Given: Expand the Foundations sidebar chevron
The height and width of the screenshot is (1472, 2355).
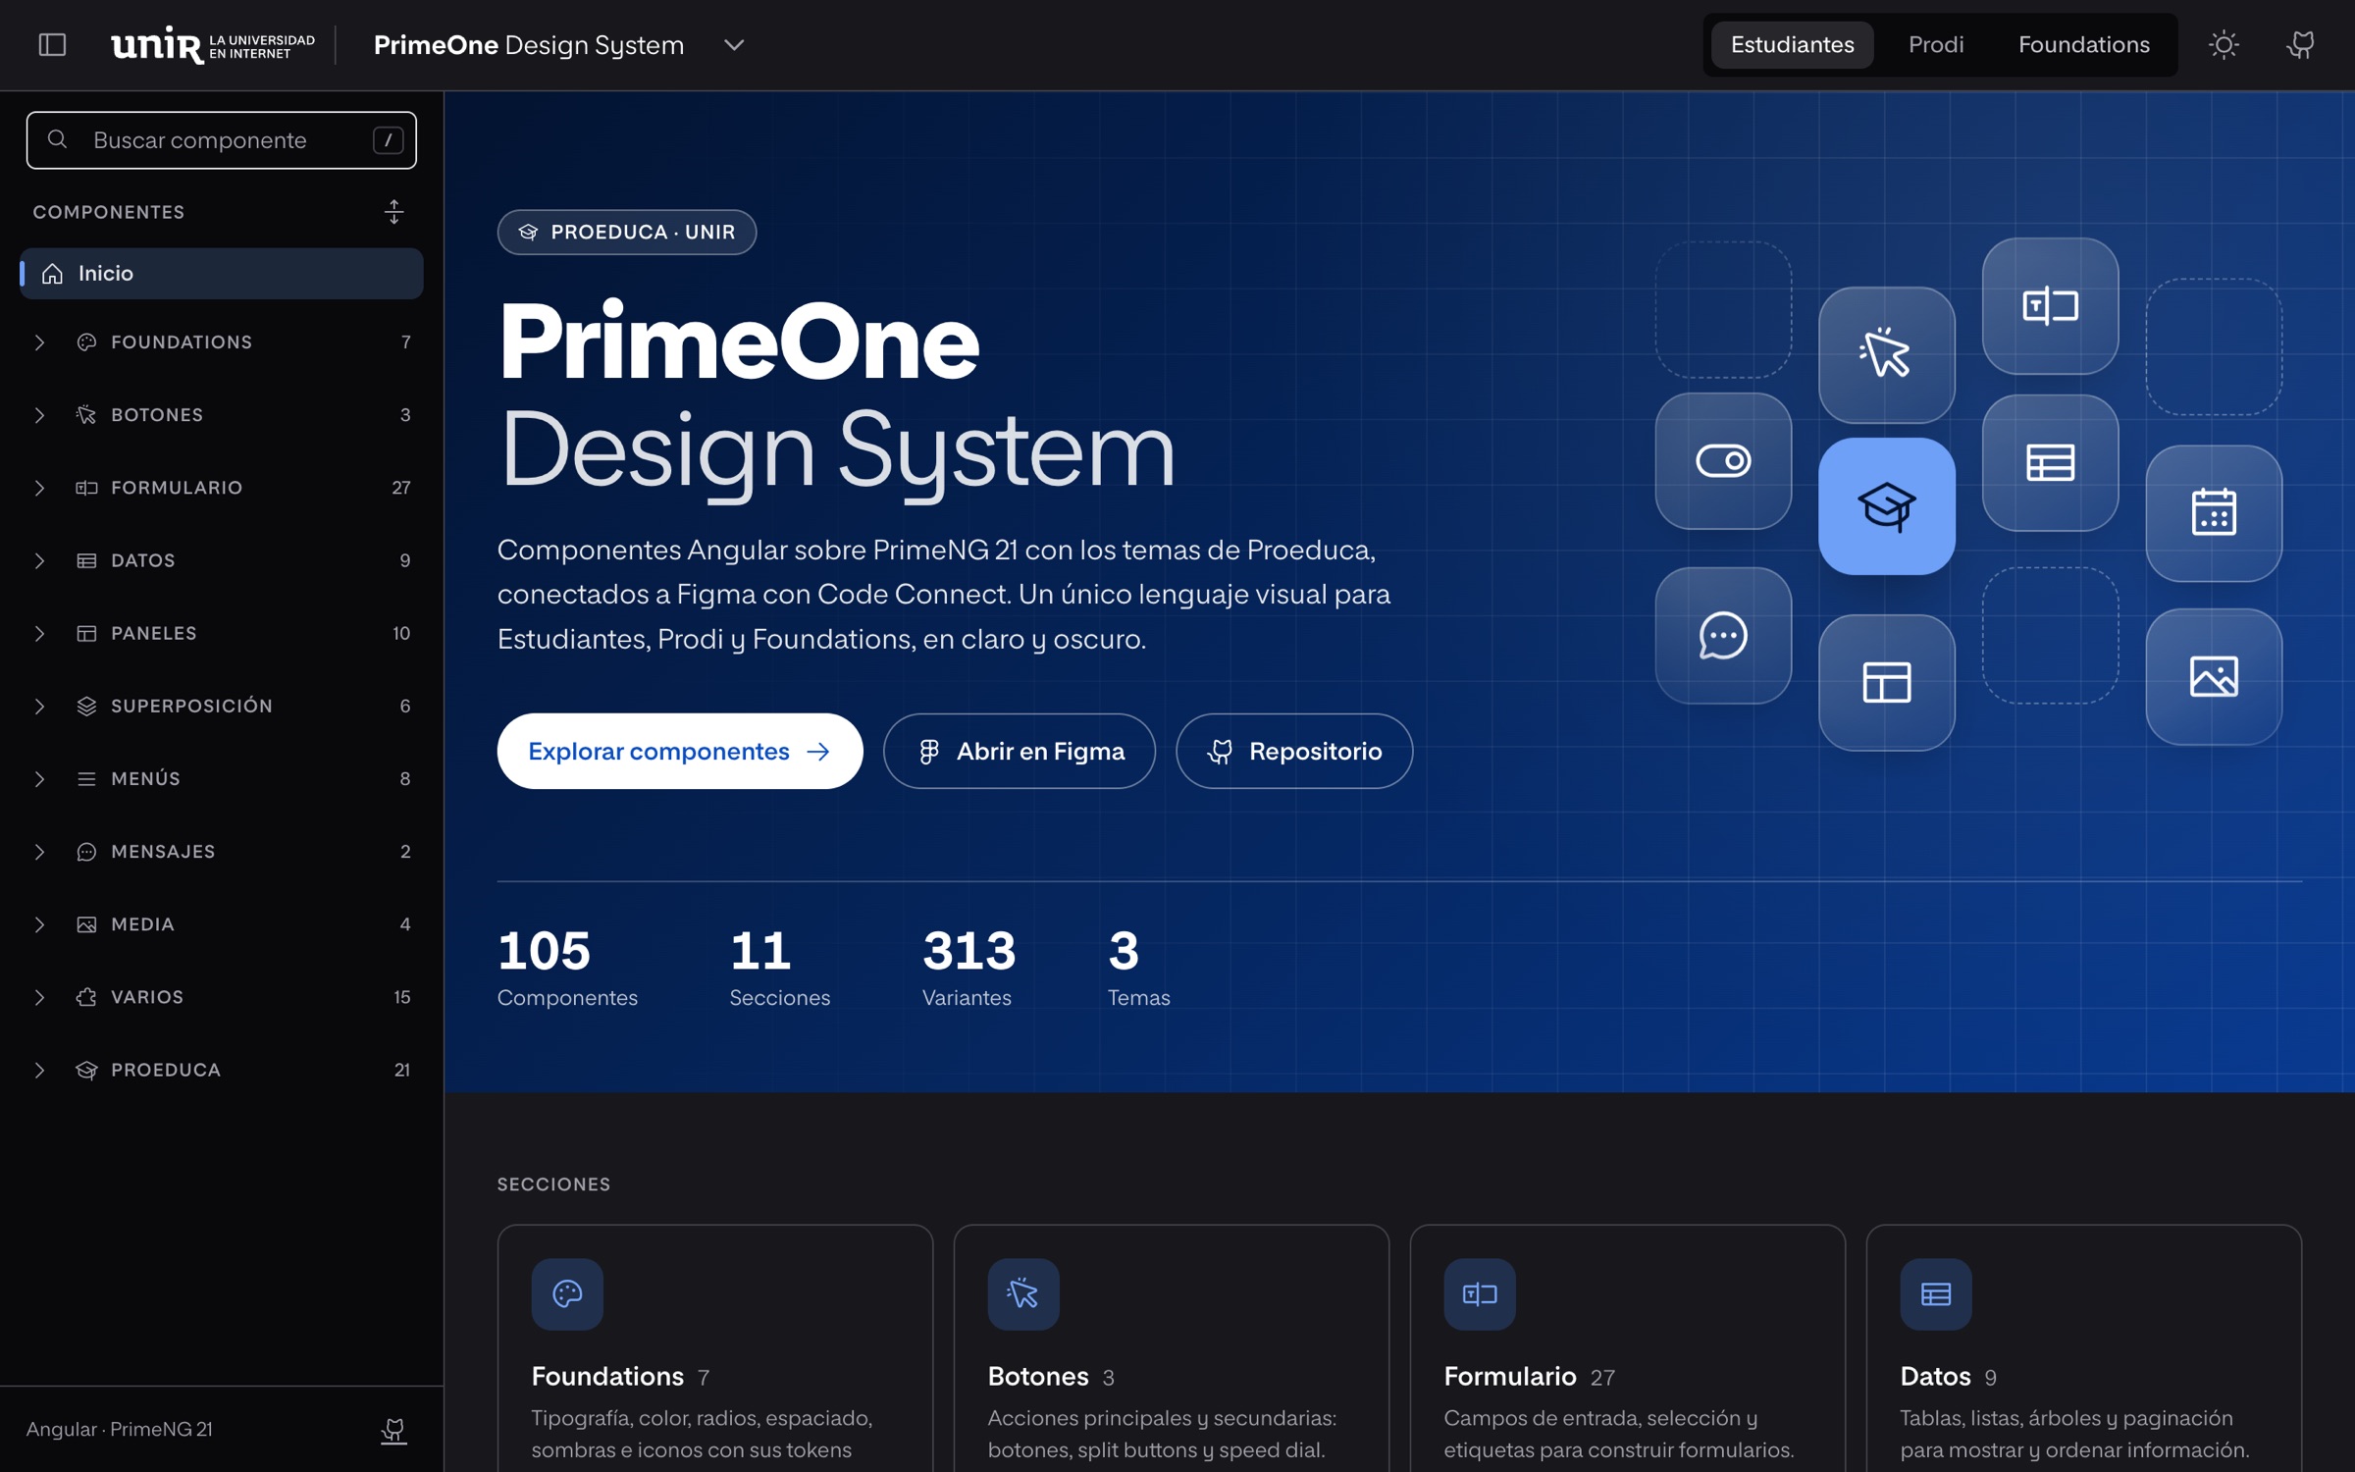Looking at the screenshot, I should 39,342.
